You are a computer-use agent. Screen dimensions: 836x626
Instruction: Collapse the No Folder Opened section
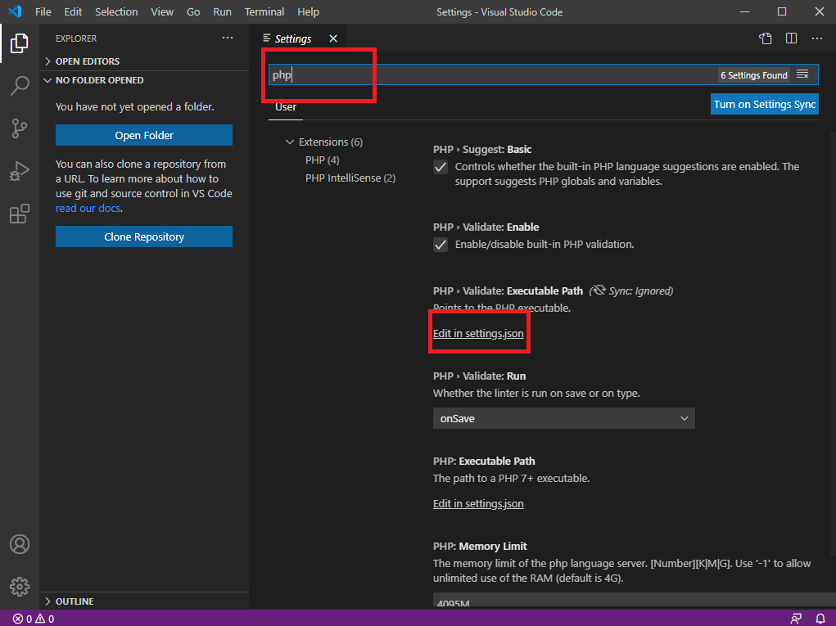(146, 80)
